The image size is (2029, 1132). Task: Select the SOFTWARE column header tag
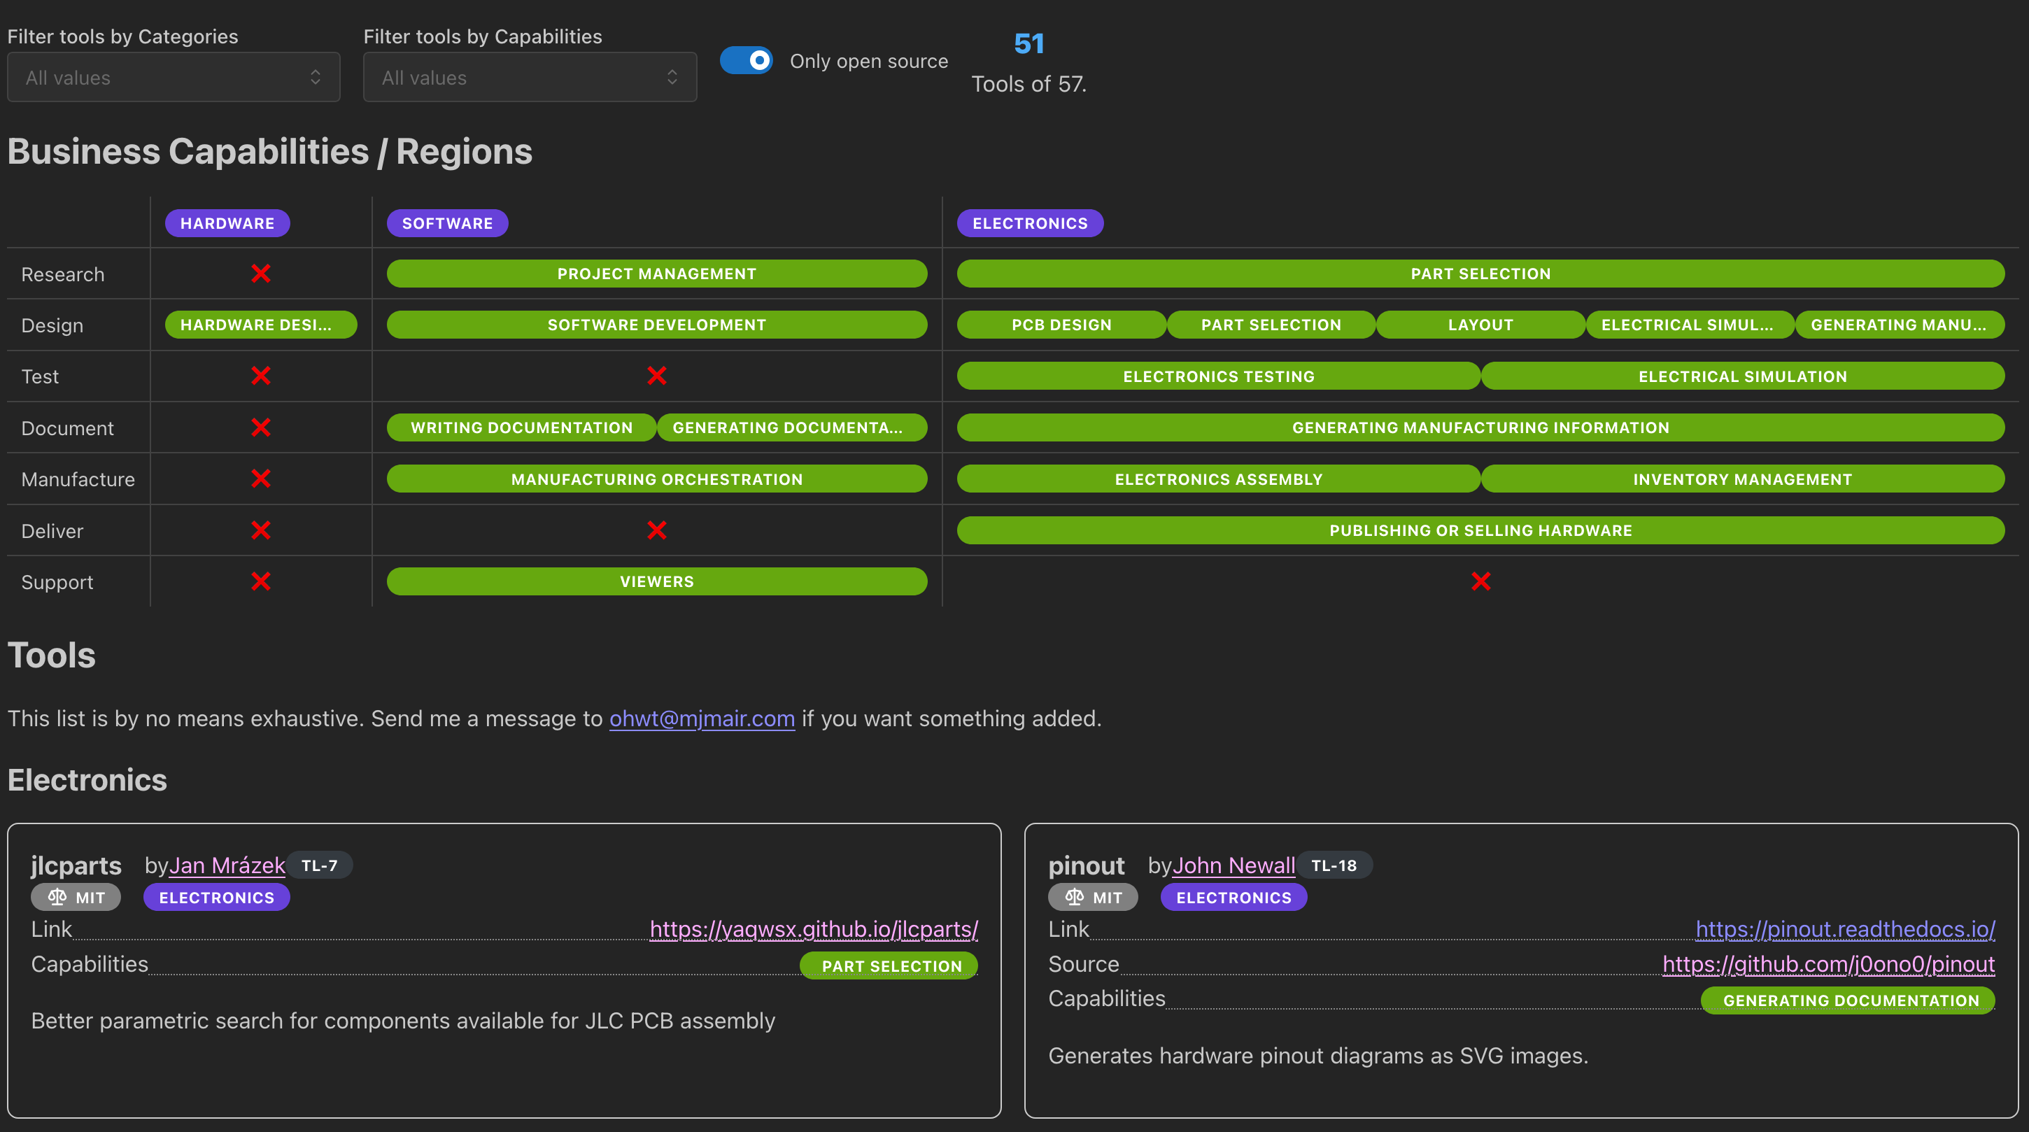pos(446,223)
